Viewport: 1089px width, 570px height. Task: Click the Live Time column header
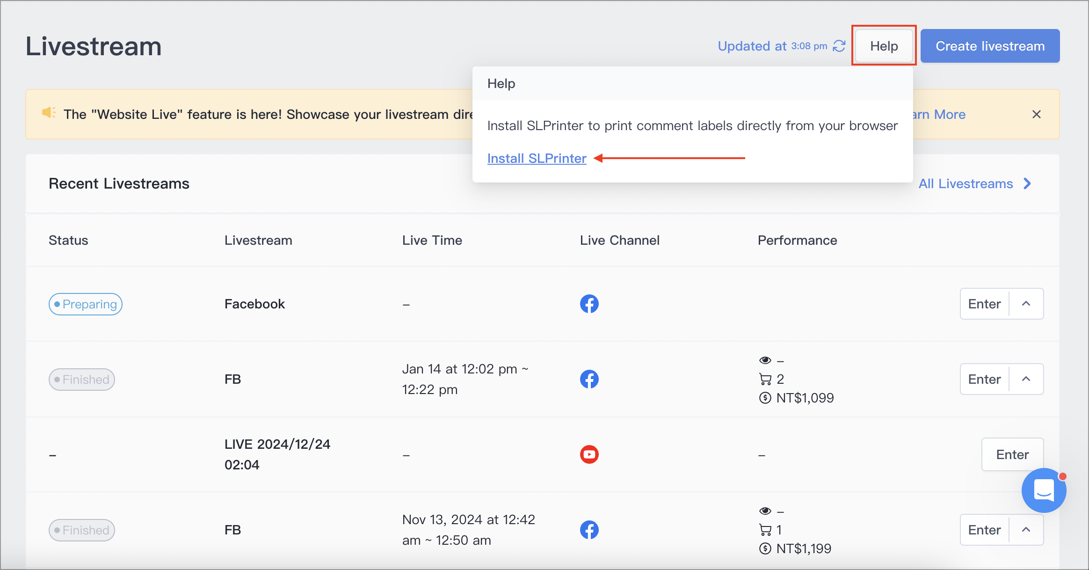pos(432,240)
